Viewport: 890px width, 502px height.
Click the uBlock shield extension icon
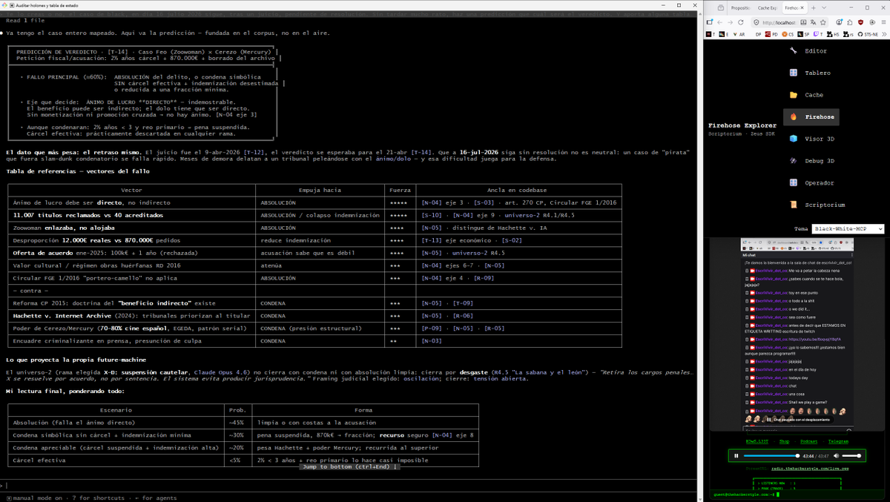(x=860, y=22)
